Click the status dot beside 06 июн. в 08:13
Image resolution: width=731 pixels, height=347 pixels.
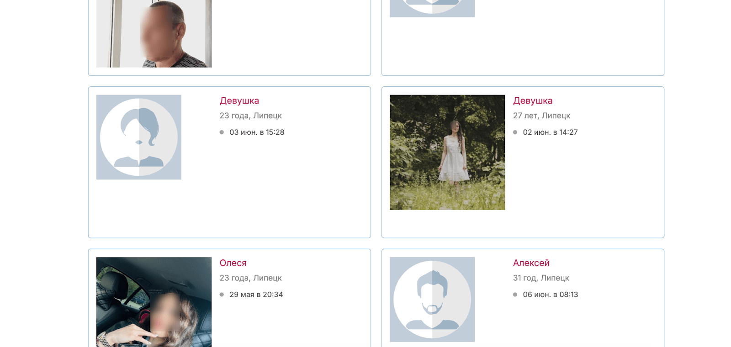point(515,294)
